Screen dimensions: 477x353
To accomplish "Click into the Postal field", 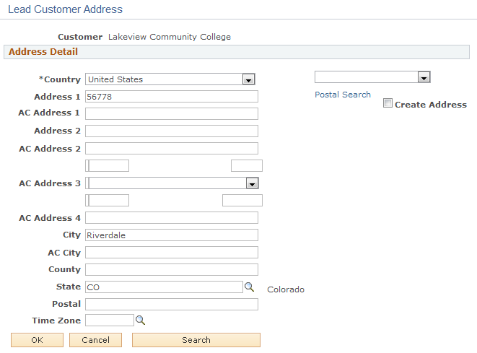I will click(x=171, y=305).
